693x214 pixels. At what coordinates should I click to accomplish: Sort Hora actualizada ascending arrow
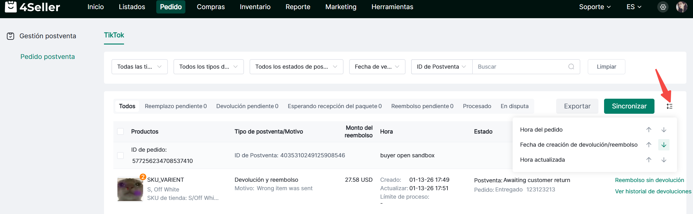649,160
